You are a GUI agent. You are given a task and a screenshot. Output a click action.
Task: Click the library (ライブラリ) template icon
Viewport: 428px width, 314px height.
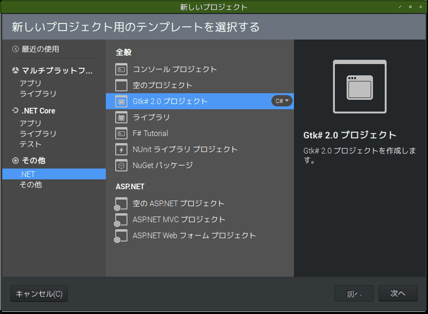[121, 118]
